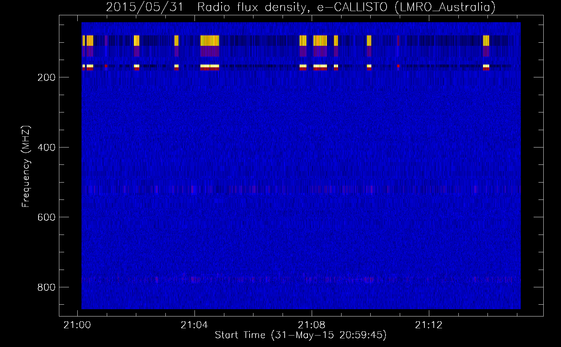Click the wide yellow burst near 21:04
This screenshot has width=561, height=347.
[210, 41]
